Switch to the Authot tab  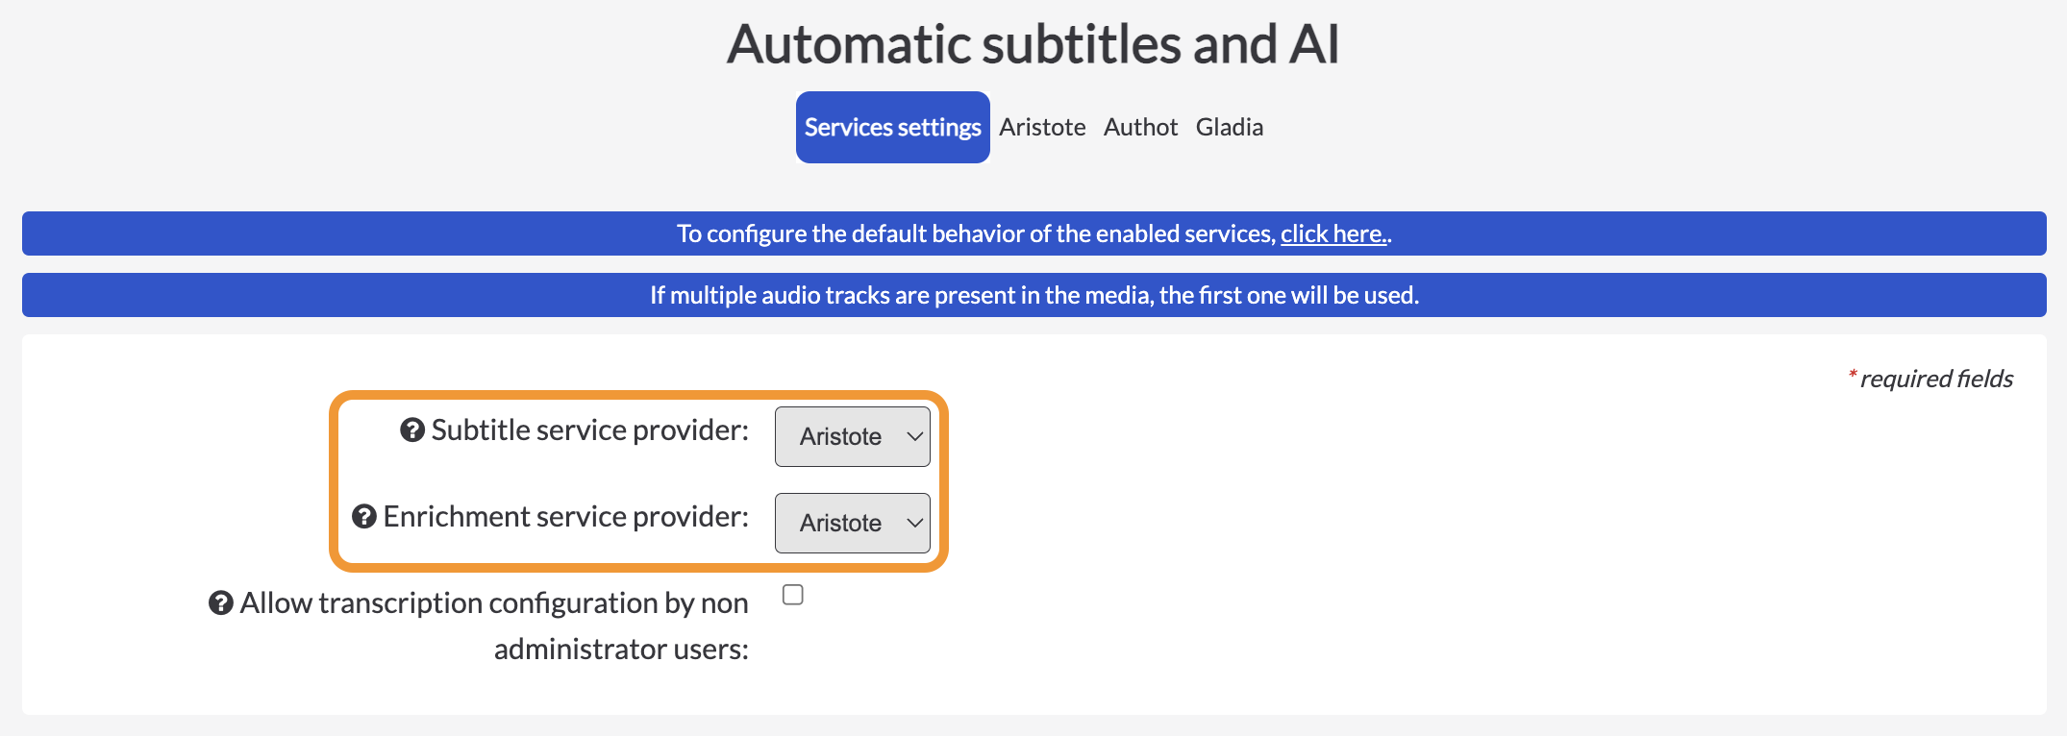click(x=1140, y=127)
